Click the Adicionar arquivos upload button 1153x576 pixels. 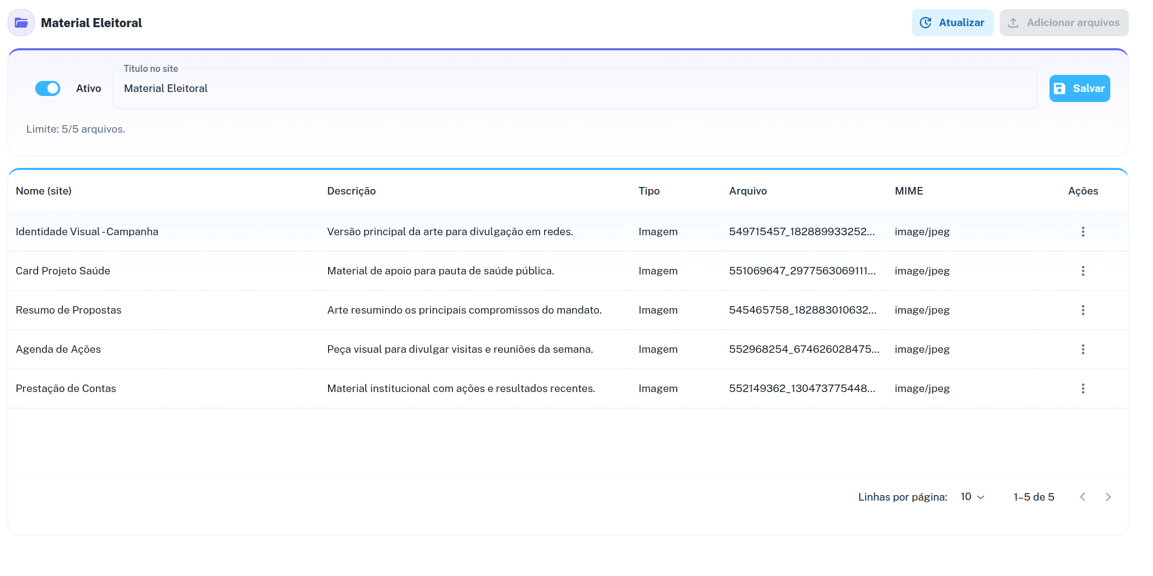click(x=1064, y=23)
